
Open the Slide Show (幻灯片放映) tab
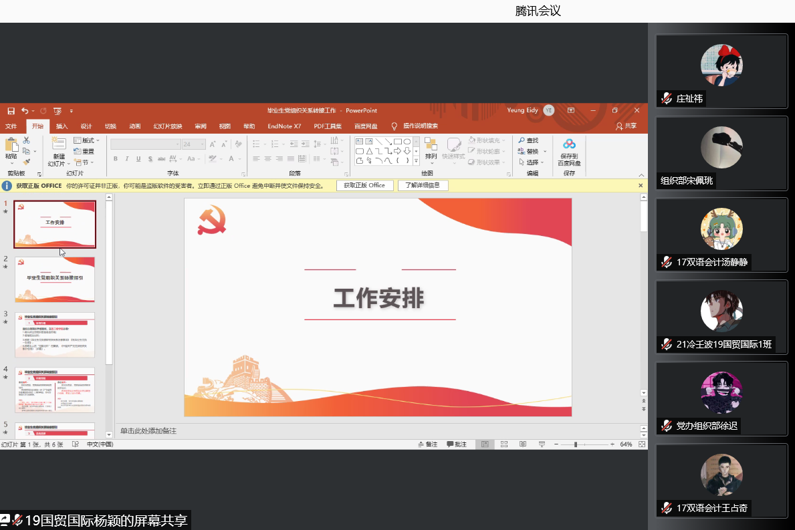[167, 126]
